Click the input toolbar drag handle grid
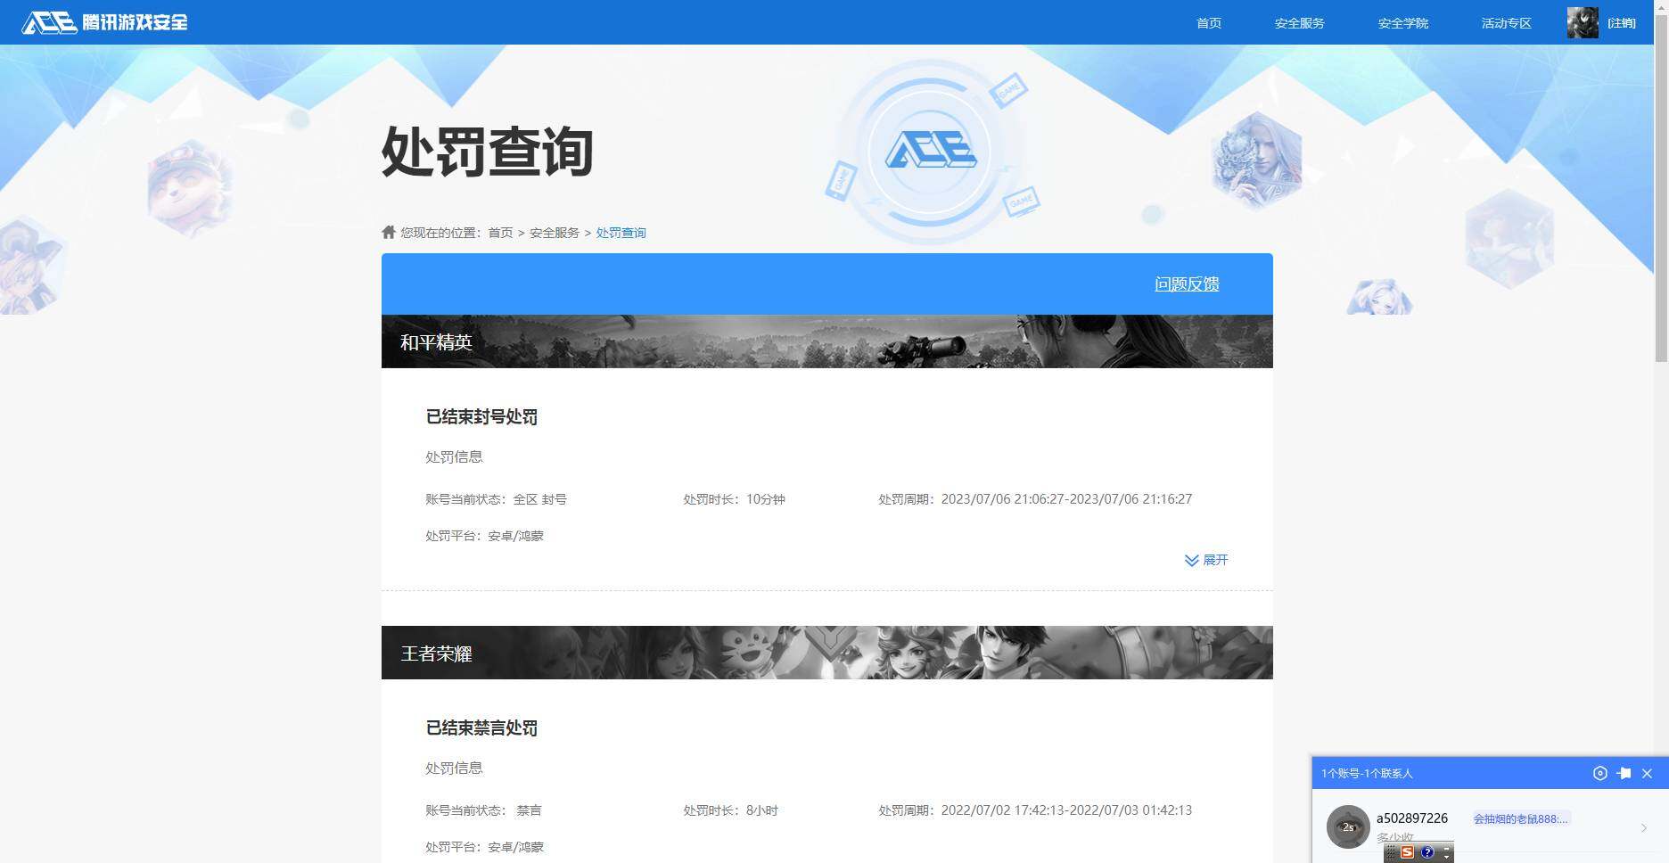The image size is (1669, 863). pyautogui.click(x=1391, y=852)
